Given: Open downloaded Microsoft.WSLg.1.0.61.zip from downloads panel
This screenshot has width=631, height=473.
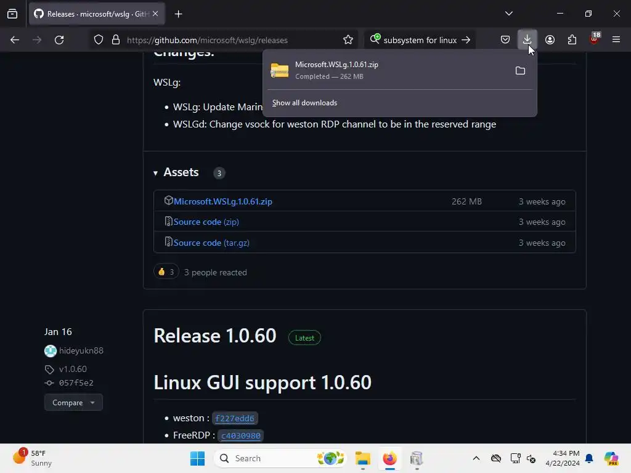Looking at the screenshot, I should pos(386,70).
